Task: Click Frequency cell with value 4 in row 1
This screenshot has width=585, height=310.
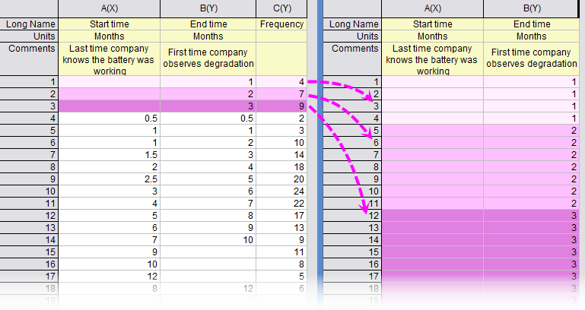Action: pyautogui.click(x=281, y=82)
